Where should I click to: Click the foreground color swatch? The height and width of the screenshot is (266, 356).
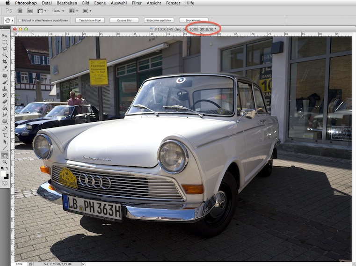click(x=3, y=173)
